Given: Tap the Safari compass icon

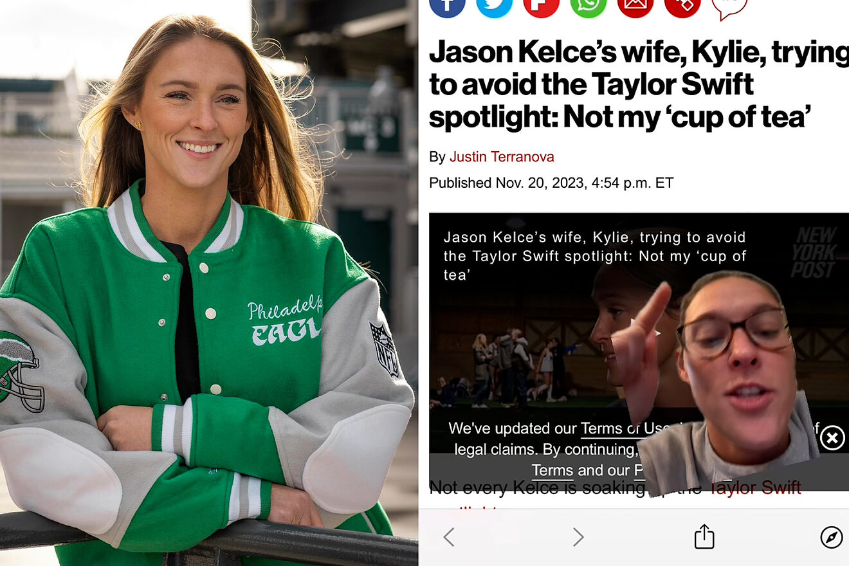Looking at the screenshot, I should pyautogui.click(x=832, y=537).
